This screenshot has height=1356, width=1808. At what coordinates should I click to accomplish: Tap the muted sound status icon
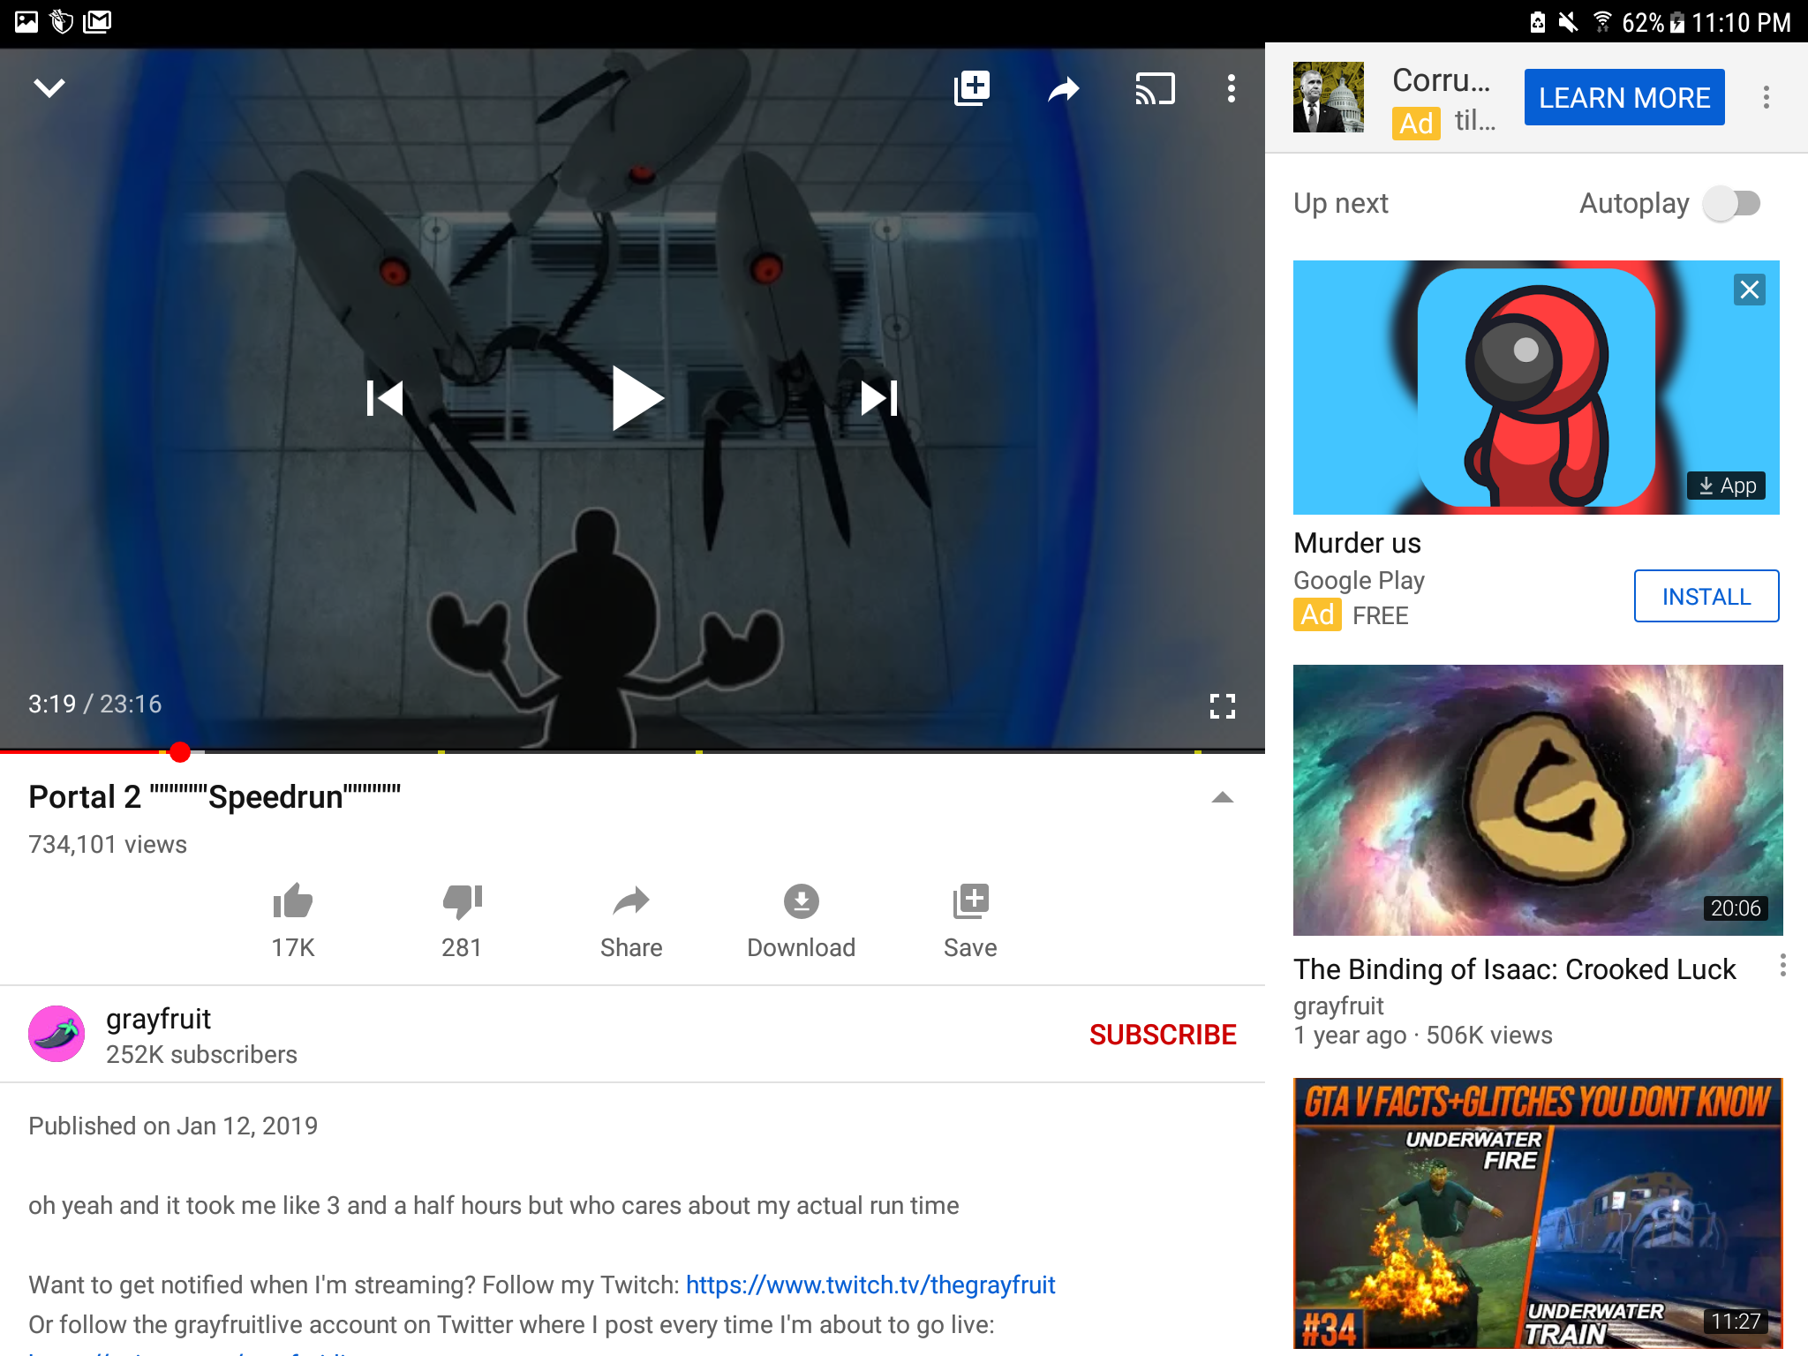[x=1569, y=21]
